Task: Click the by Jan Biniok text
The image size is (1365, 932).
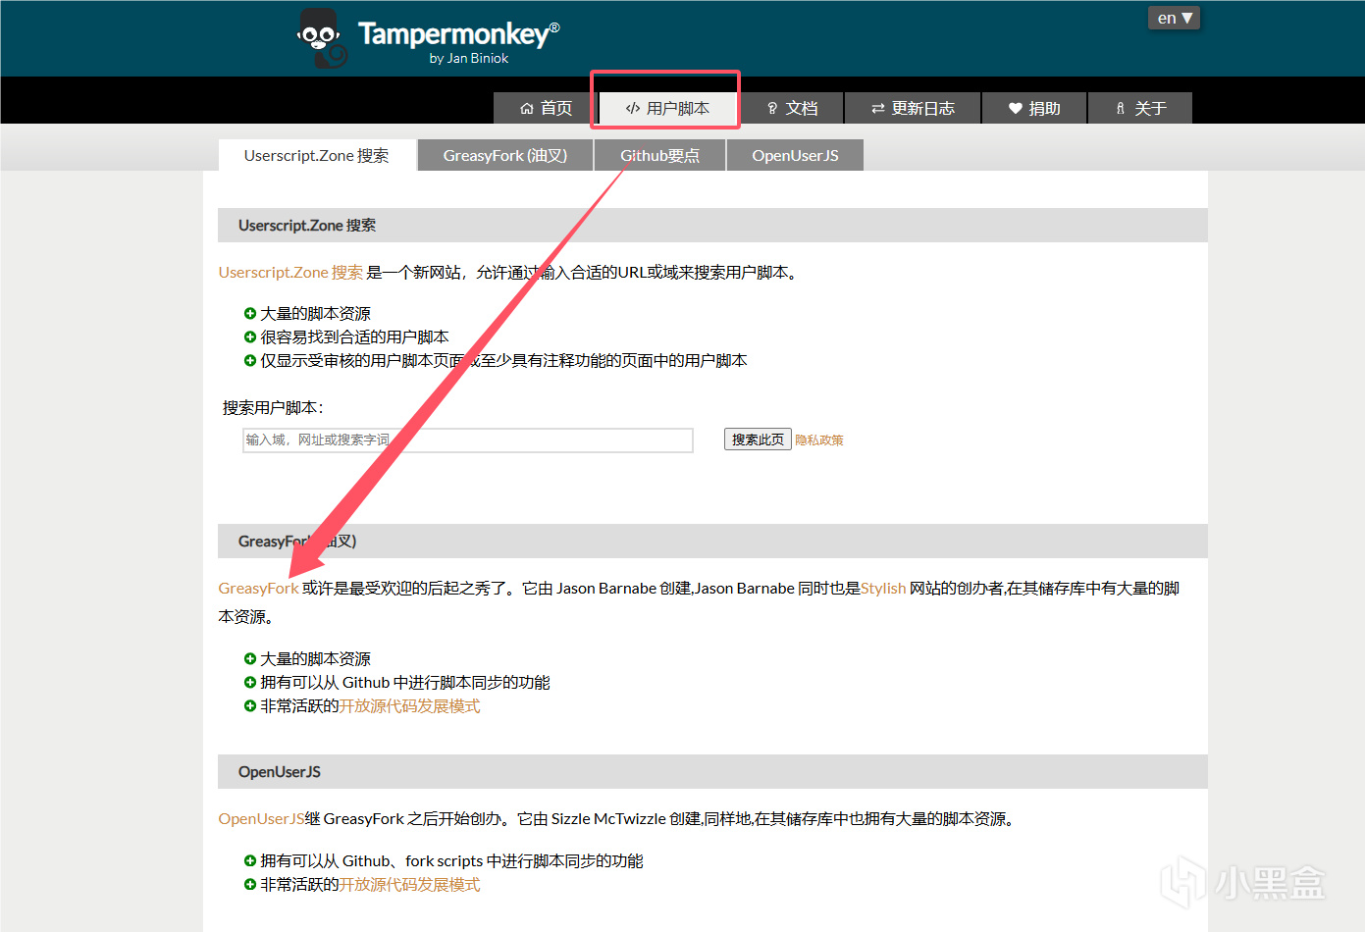Action: (469, 59)
